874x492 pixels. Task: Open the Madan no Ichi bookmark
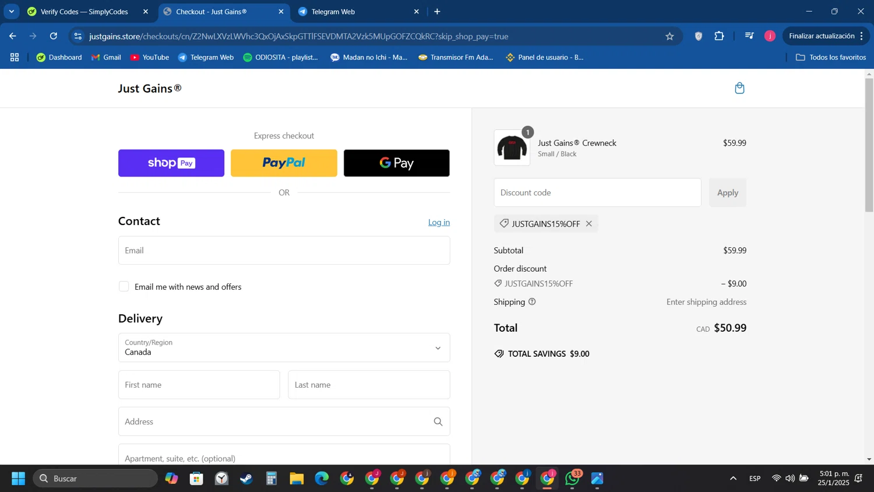(369, 57)
